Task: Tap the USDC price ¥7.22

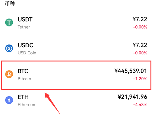Action: click(x=140, y=45)
